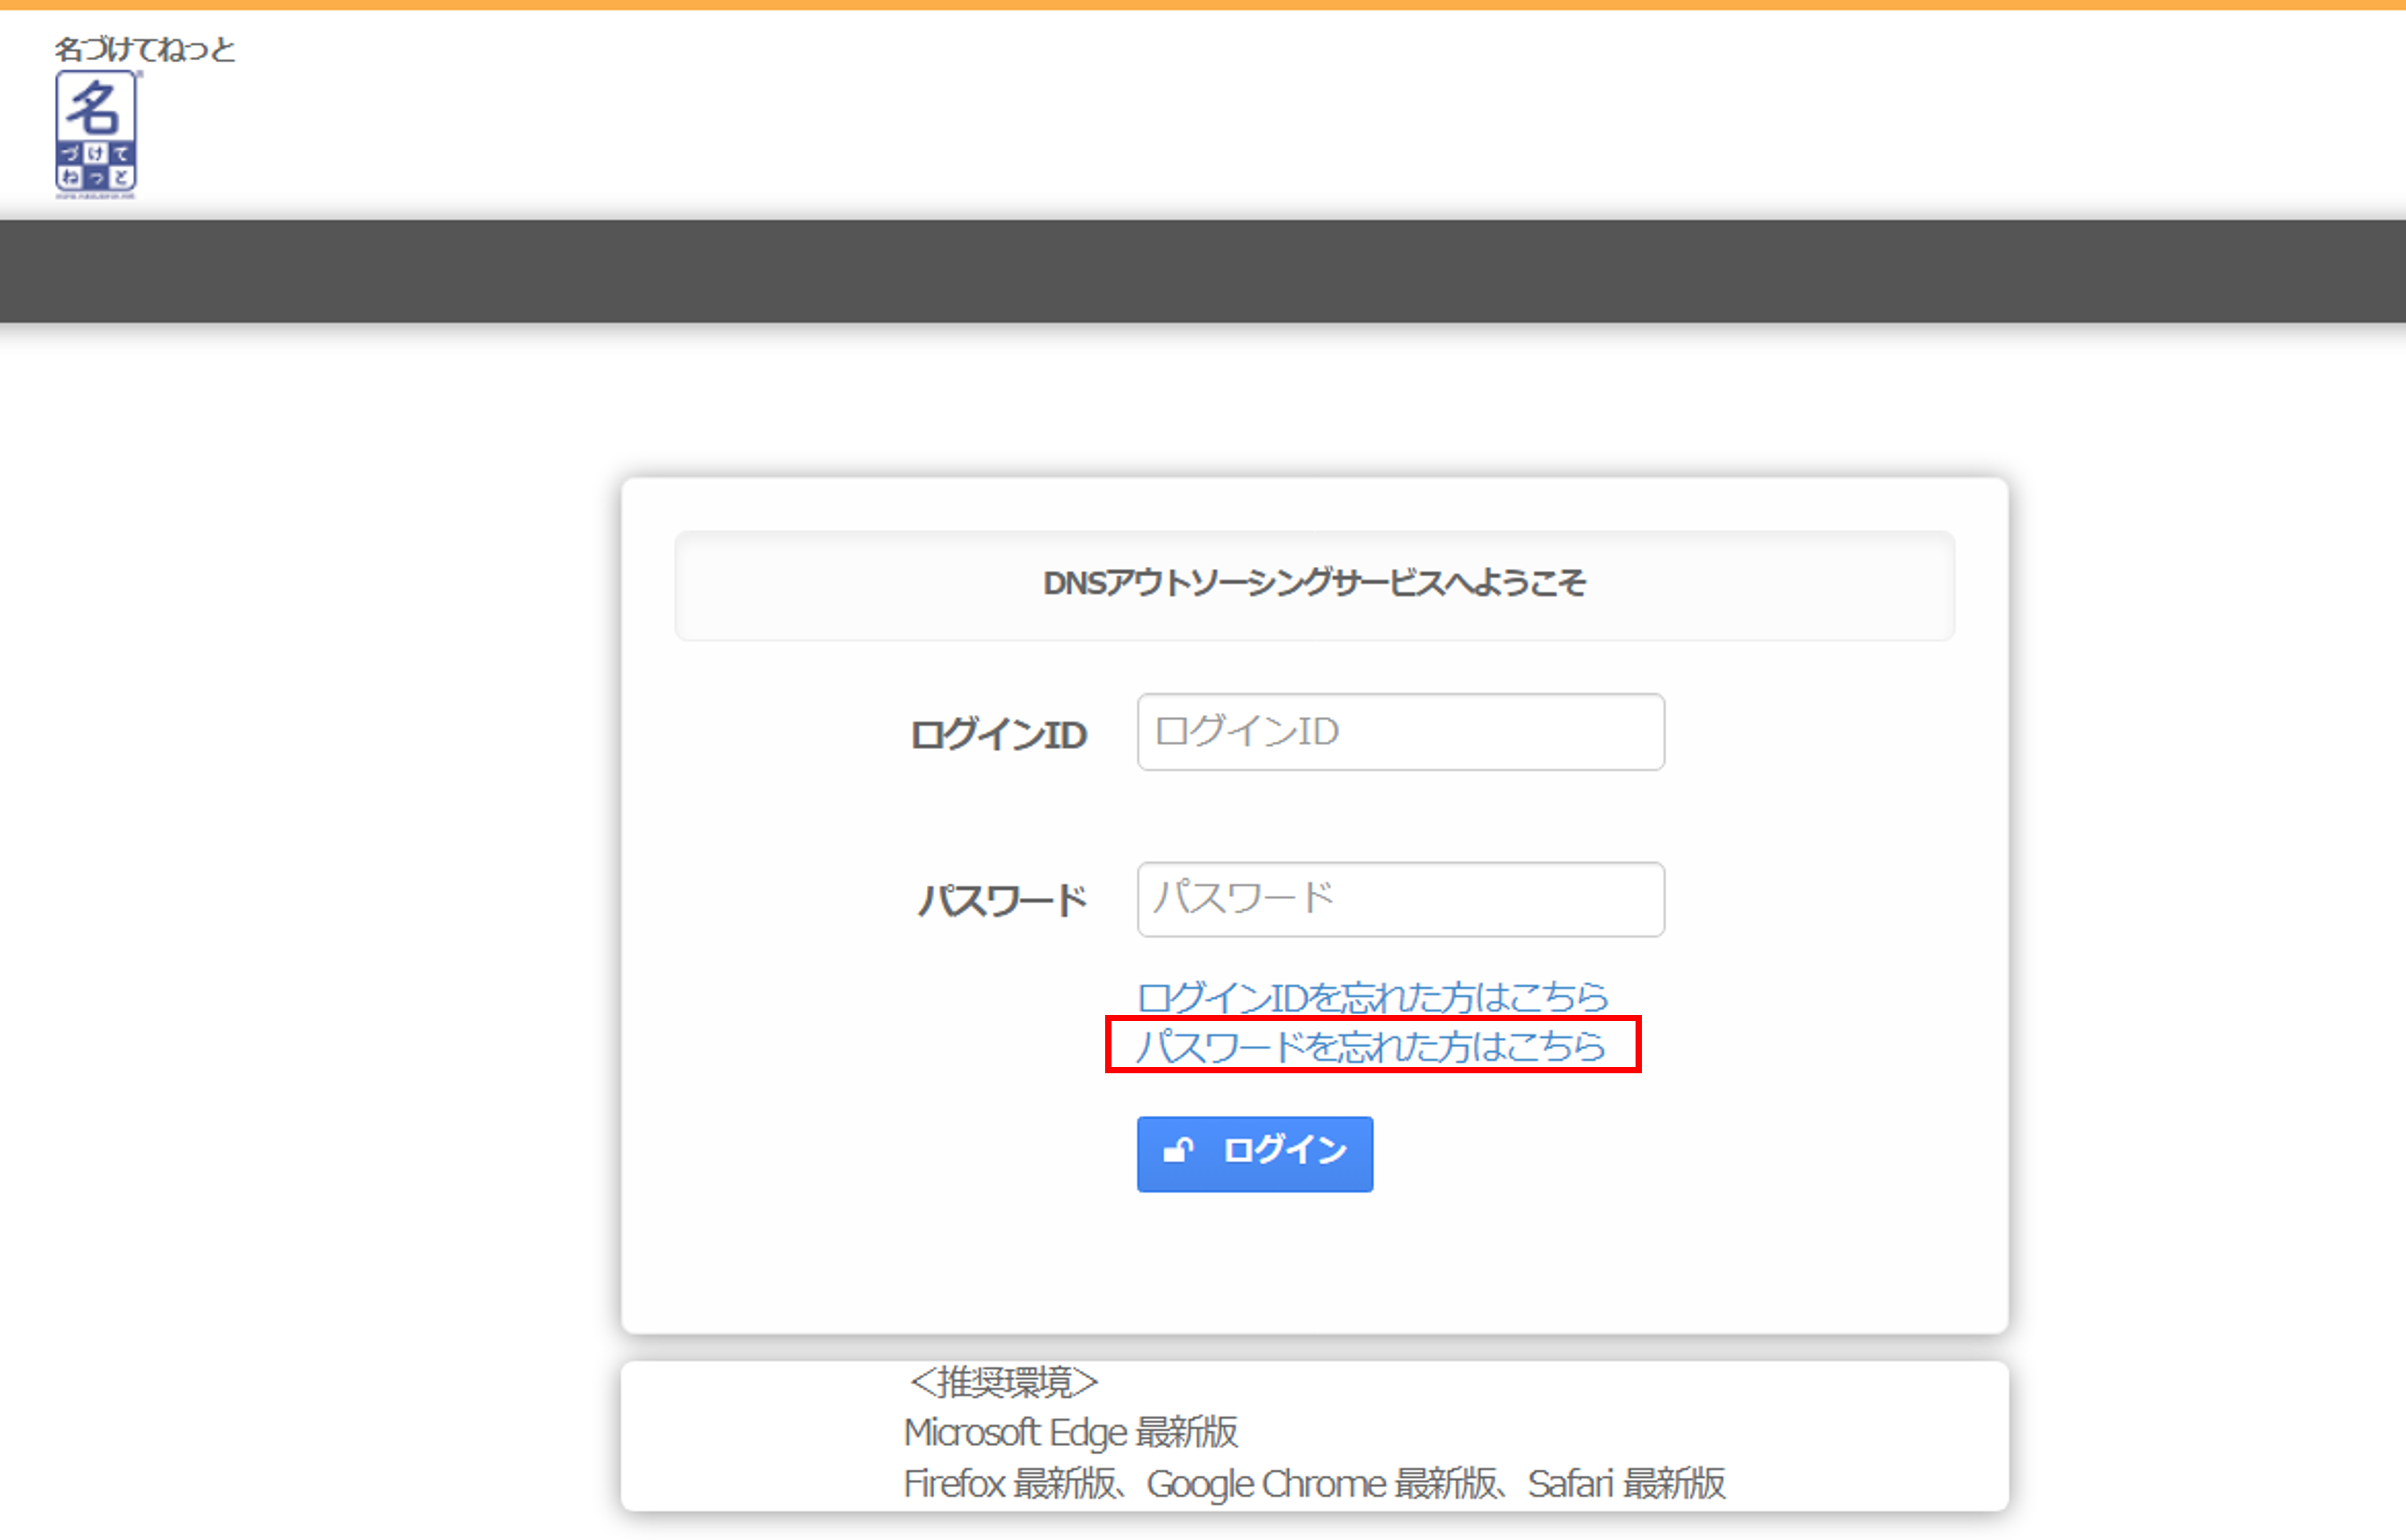Click the 名づけてねっと text above the logo
Screen dimensions: 2406x1540
coord(145,49)
